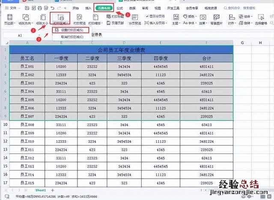This screenshot has width=274, height=200.
Task: Click the 对齐 align tool
Action: (x=232, y=19)
